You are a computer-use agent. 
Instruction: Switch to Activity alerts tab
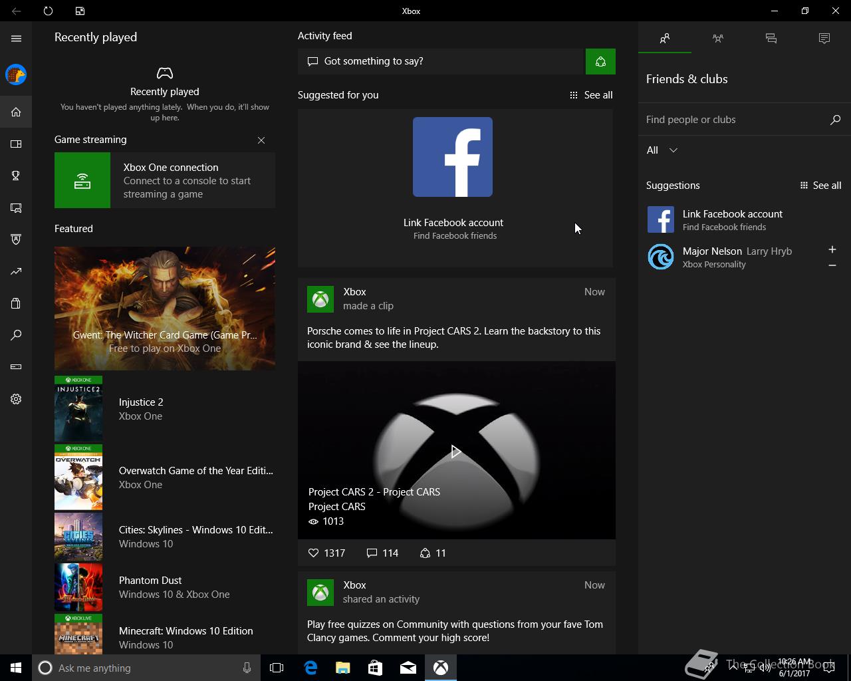pos(824,39)
